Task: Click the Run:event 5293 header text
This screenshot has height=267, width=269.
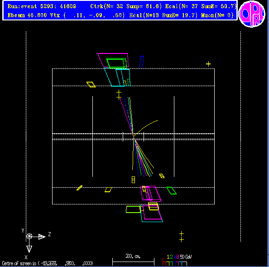Action: (x=42, y=6)
